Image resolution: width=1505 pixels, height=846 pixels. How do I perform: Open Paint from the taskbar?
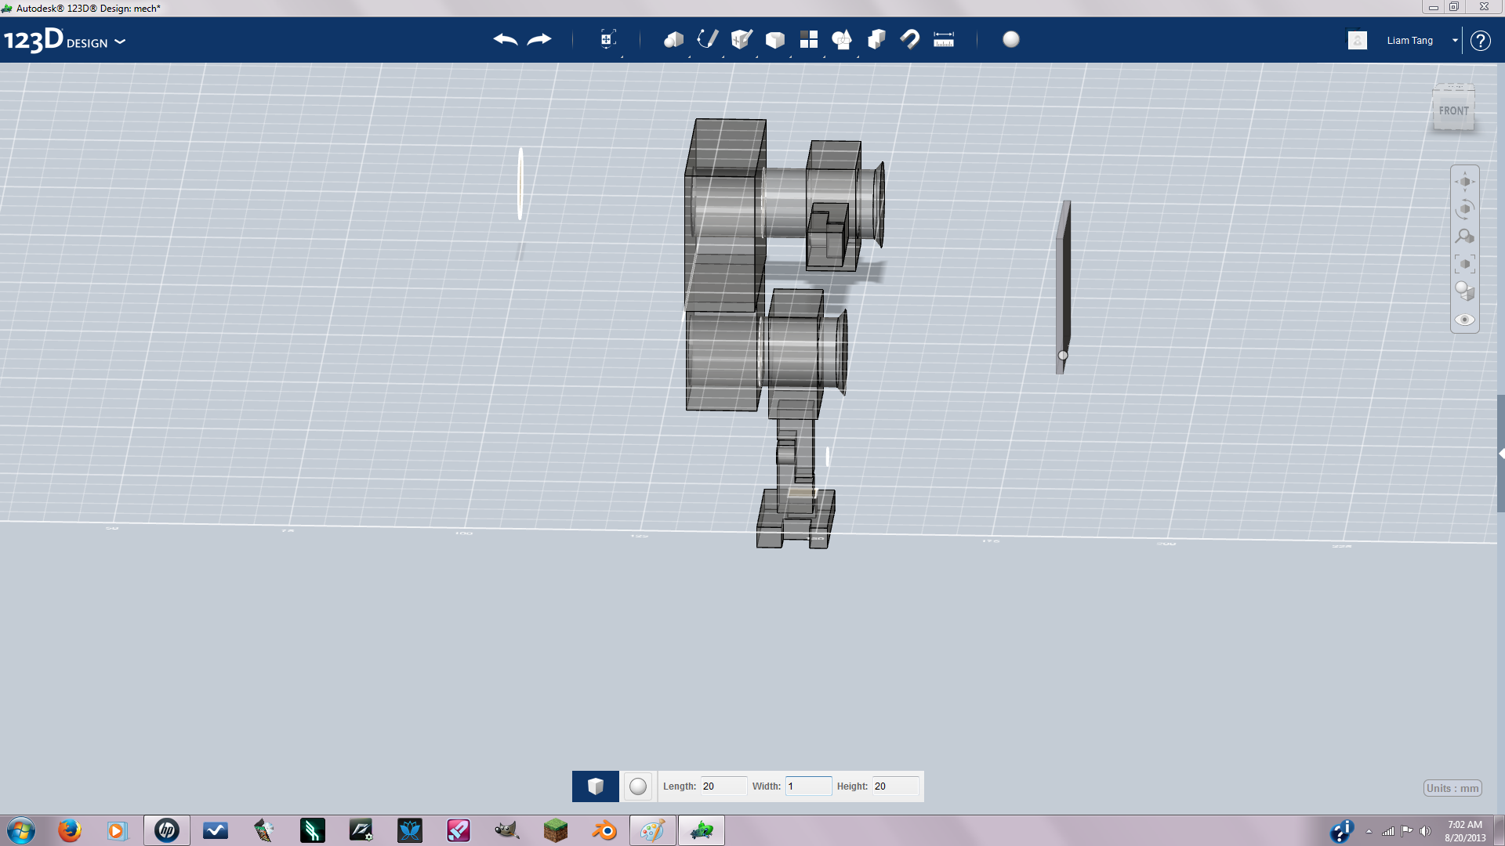653,830
